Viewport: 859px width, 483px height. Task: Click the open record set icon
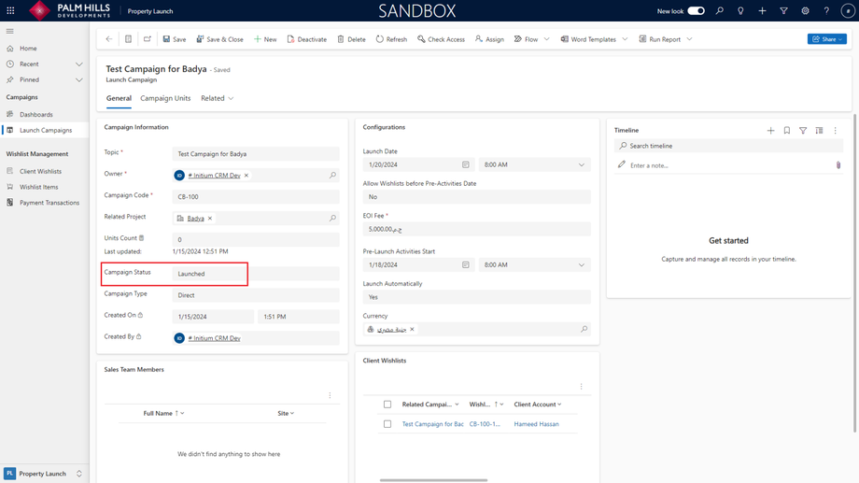(128, 39)
